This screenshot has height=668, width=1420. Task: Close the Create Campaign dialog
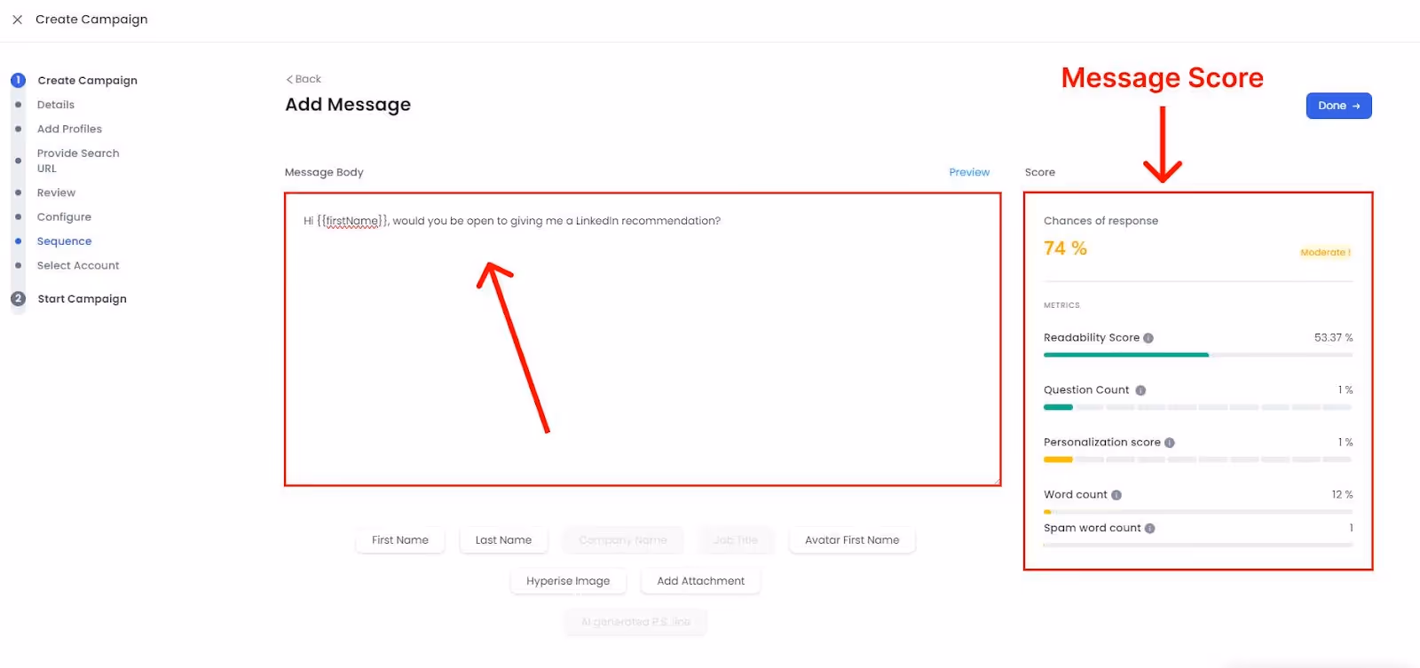(17, 20)
